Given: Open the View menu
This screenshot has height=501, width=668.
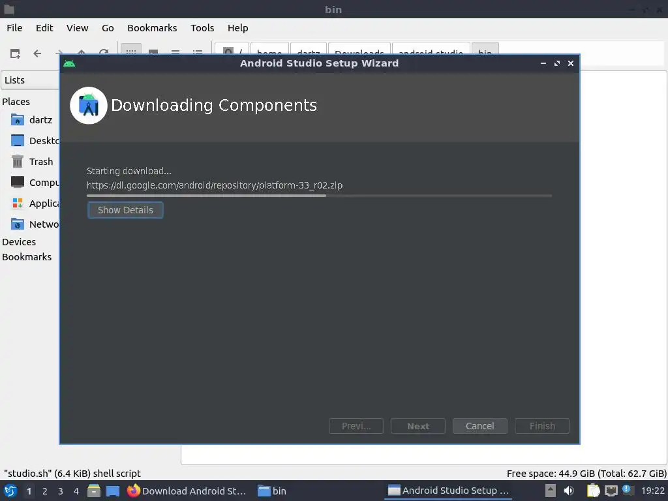Looking at the screenshot, I should tap(77, 28).
